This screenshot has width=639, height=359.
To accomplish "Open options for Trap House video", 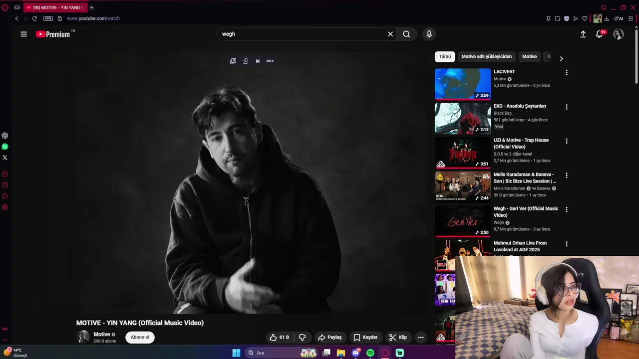I will (x=567, y=142).
